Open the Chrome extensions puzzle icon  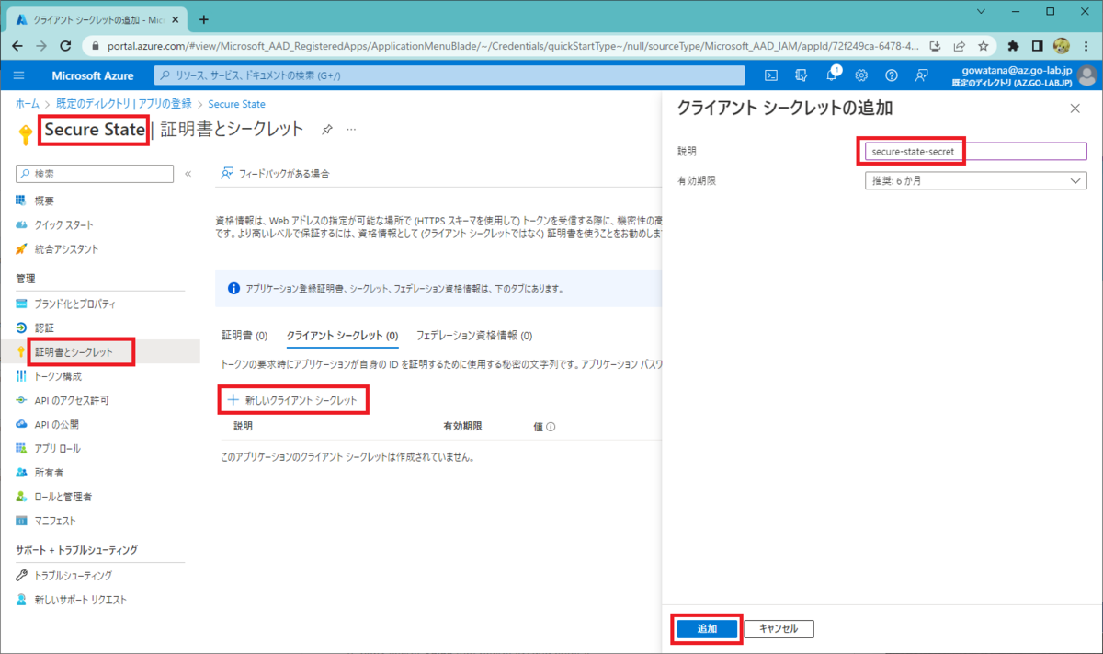click(1014, 45)
